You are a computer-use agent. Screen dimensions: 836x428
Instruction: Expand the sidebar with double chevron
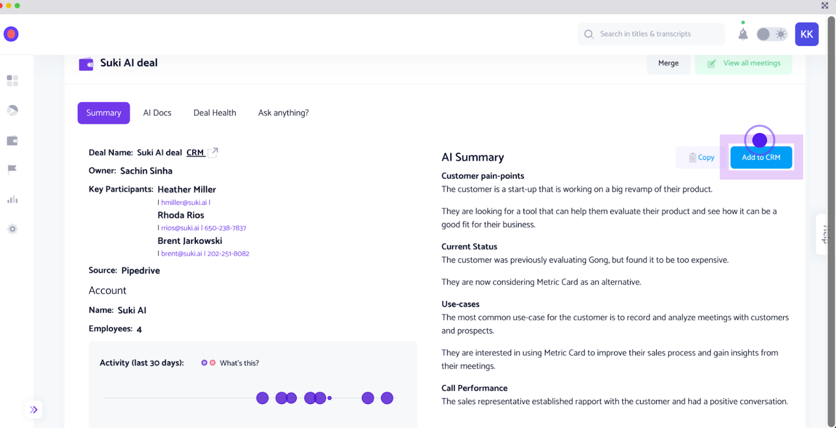tap(33, 410)
